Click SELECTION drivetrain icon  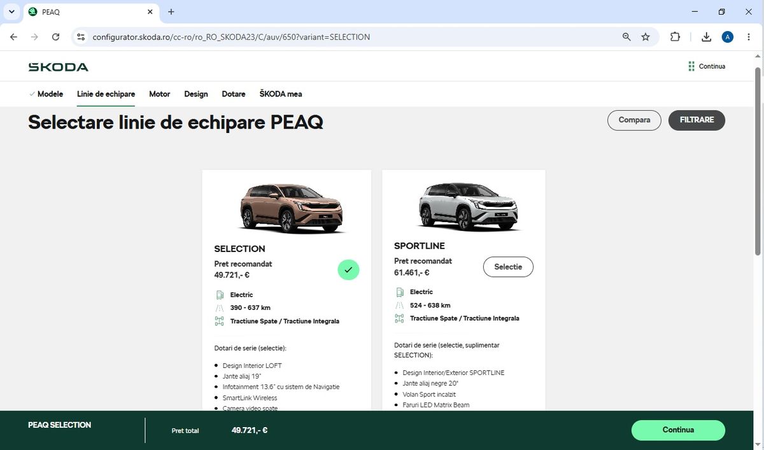coord(220,321)
